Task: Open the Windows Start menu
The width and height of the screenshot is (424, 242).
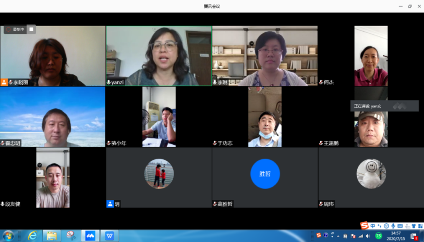Action: (x=9, y=236)
